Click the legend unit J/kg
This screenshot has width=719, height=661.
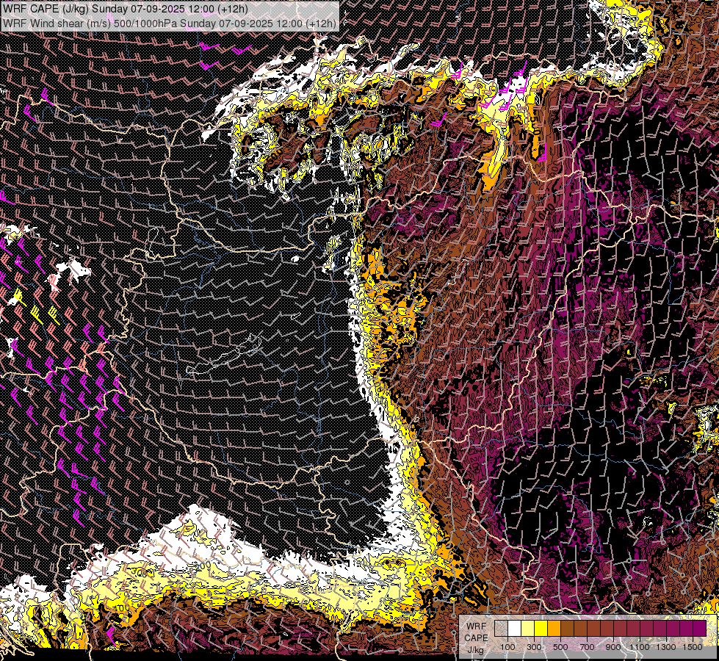click(475, 650)
